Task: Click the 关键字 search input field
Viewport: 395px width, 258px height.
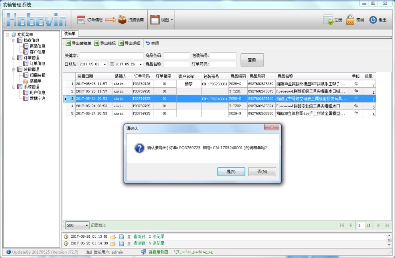Action: coord(111,55)
